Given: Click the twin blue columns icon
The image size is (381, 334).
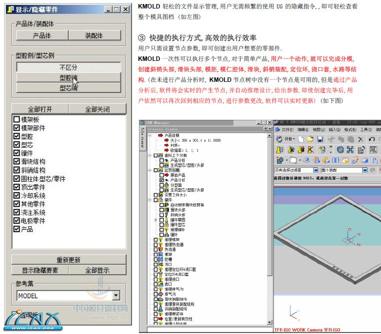Looking at the screenshot, I should coord(335,160).
